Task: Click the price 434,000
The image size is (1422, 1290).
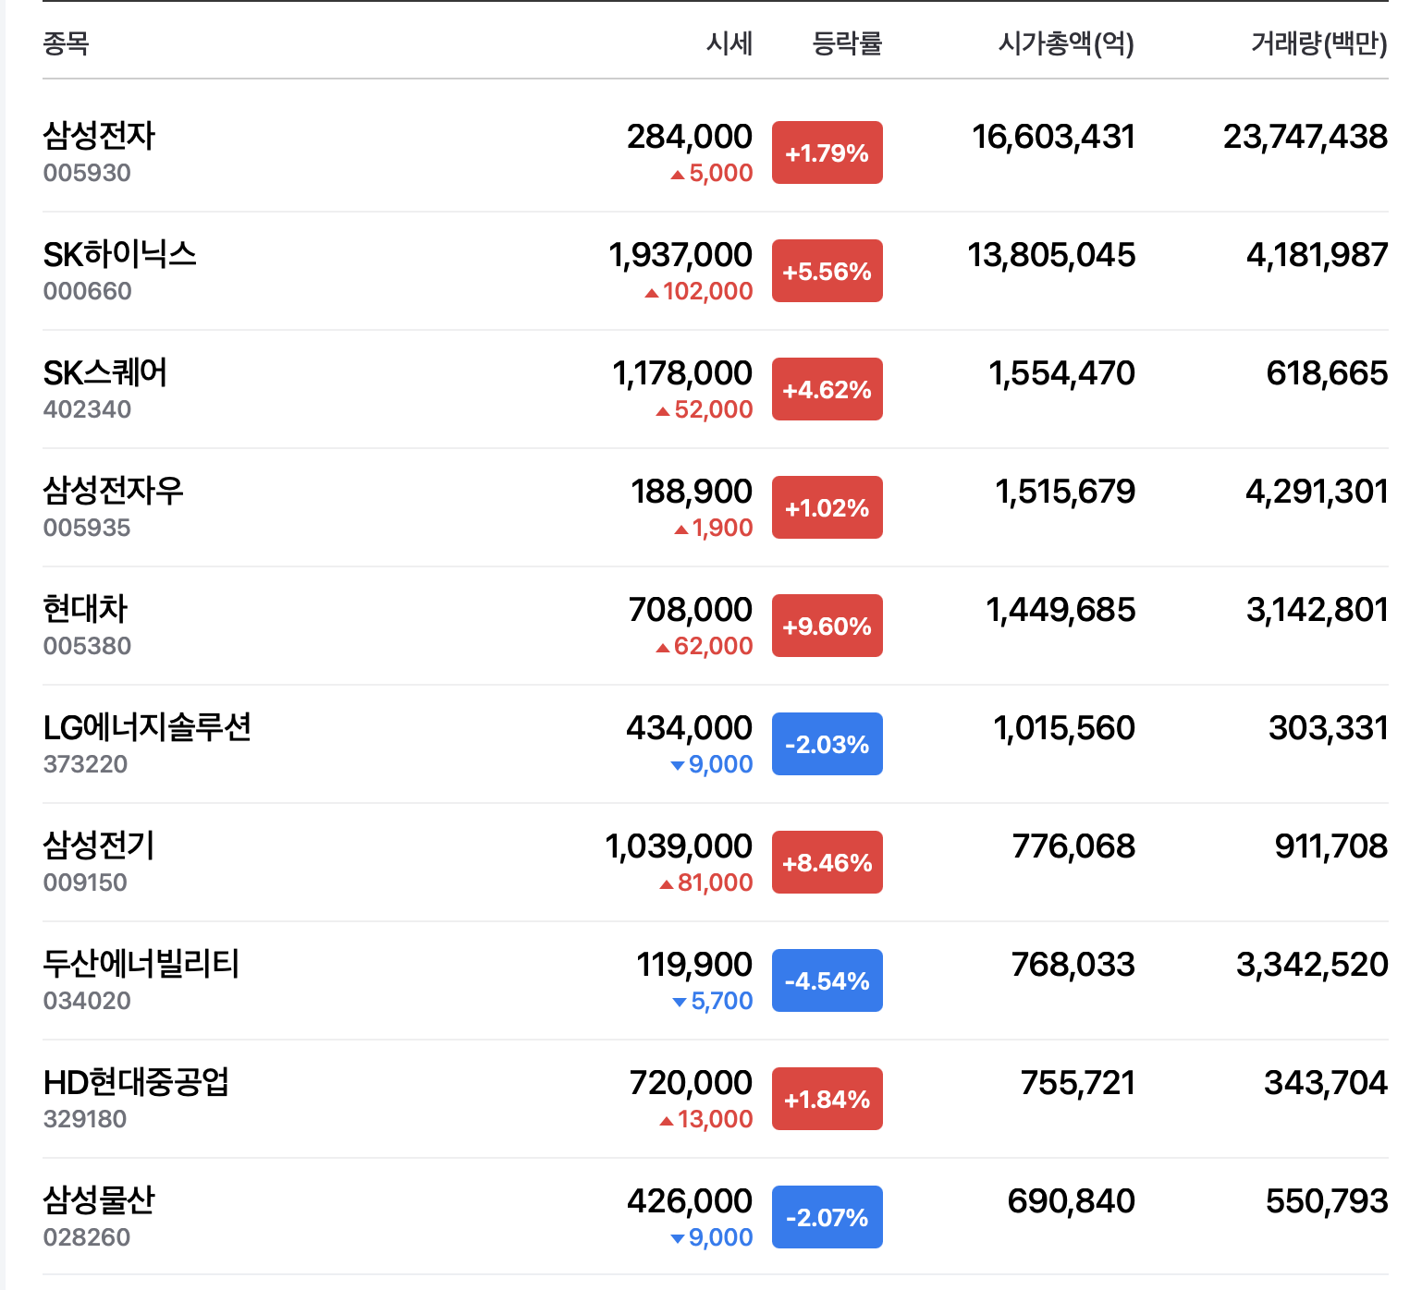Action: click(x=690, y=728)
